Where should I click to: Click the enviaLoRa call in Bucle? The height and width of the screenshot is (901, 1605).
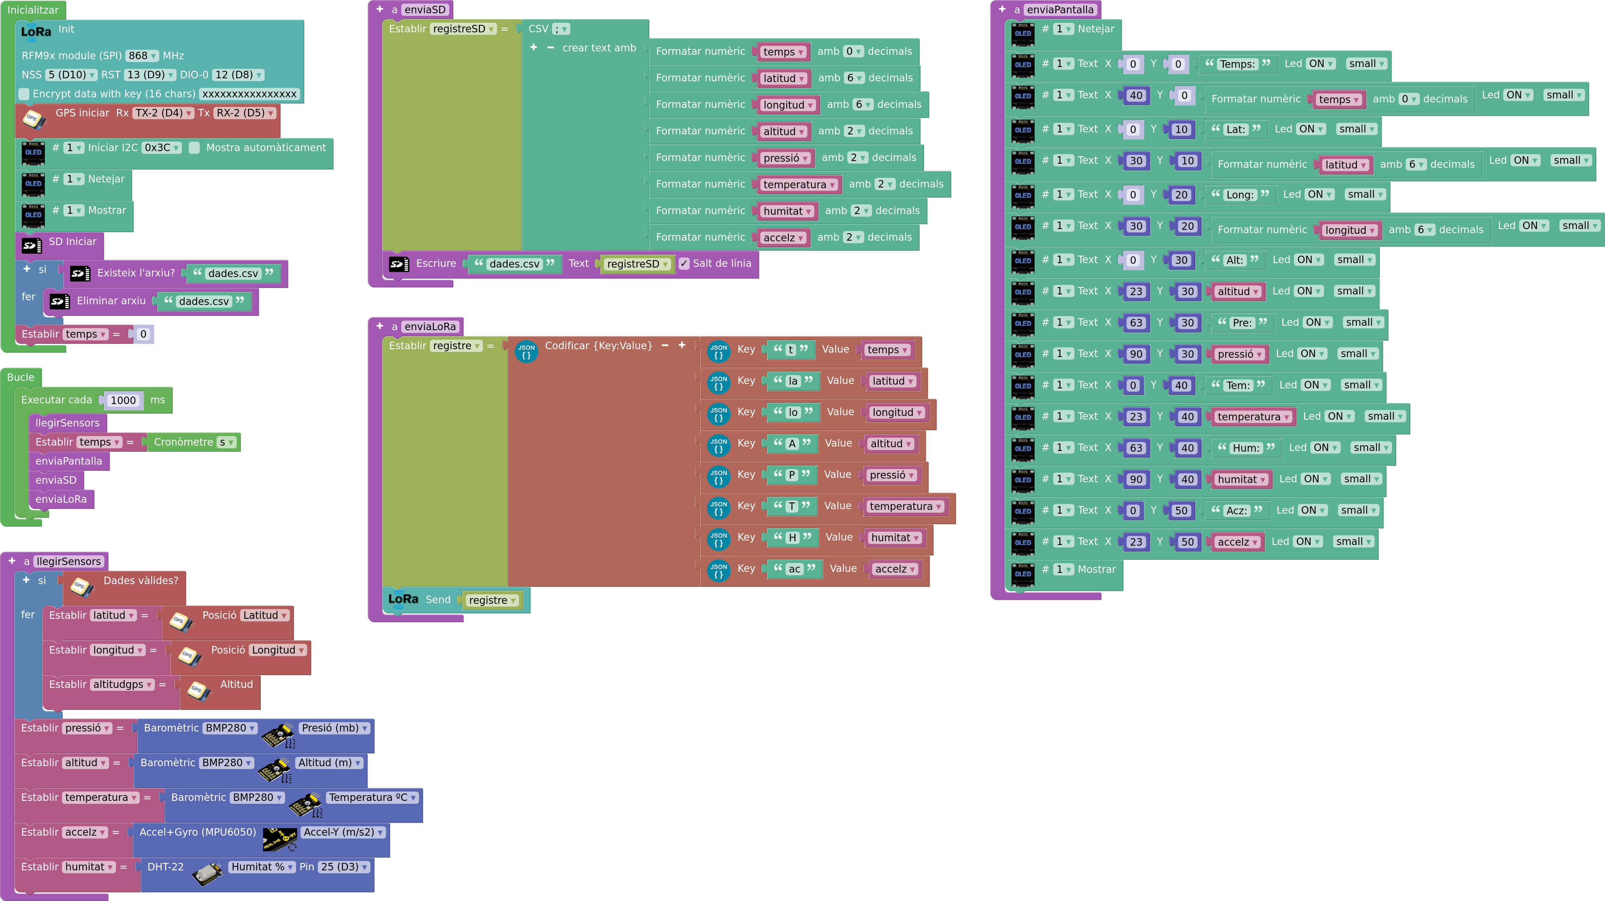pyautogui.click(x=61, y=499)
